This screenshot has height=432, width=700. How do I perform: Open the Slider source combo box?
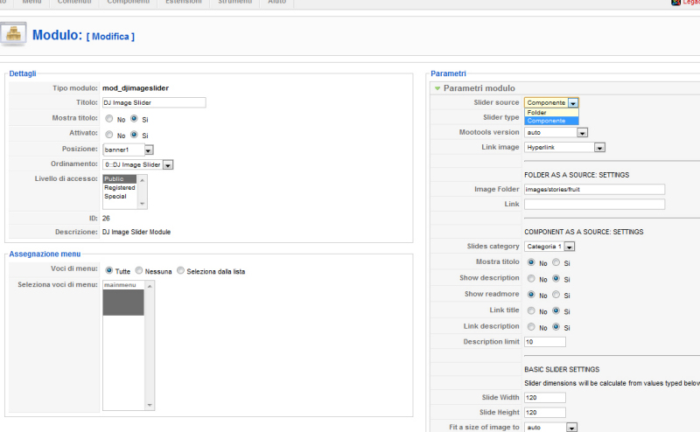[x=551, y=102]
